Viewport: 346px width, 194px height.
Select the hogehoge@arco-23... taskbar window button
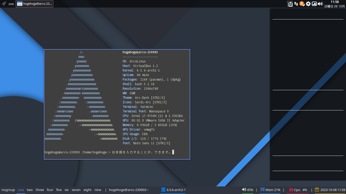34,4
